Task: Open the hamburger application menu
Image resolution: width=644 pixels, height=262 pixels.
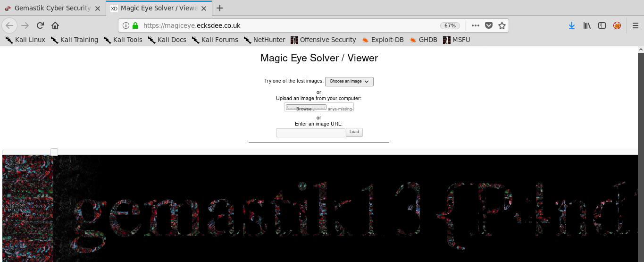Action: click(x=635, y=25)
